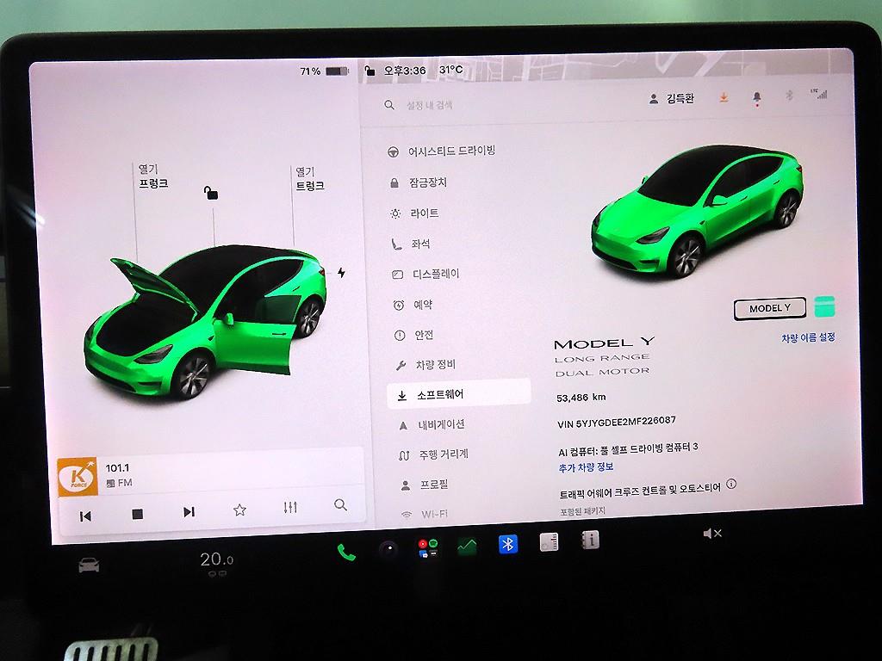Open the release notes notebook icon
This screenshot has width=882, height=661.
coord(549,542)
